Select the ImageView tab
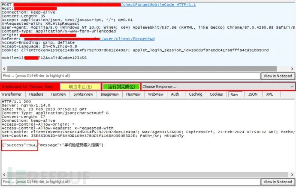This screenshot has width=296, height=188. click(109, 94)
